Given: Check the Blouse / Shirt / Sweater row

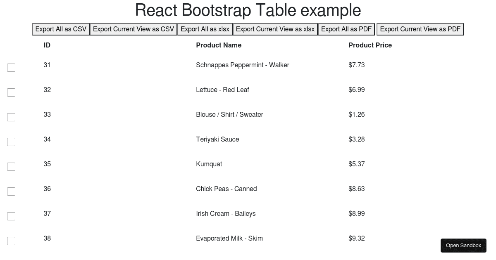Looking at the screenshot, I should 11,117.
